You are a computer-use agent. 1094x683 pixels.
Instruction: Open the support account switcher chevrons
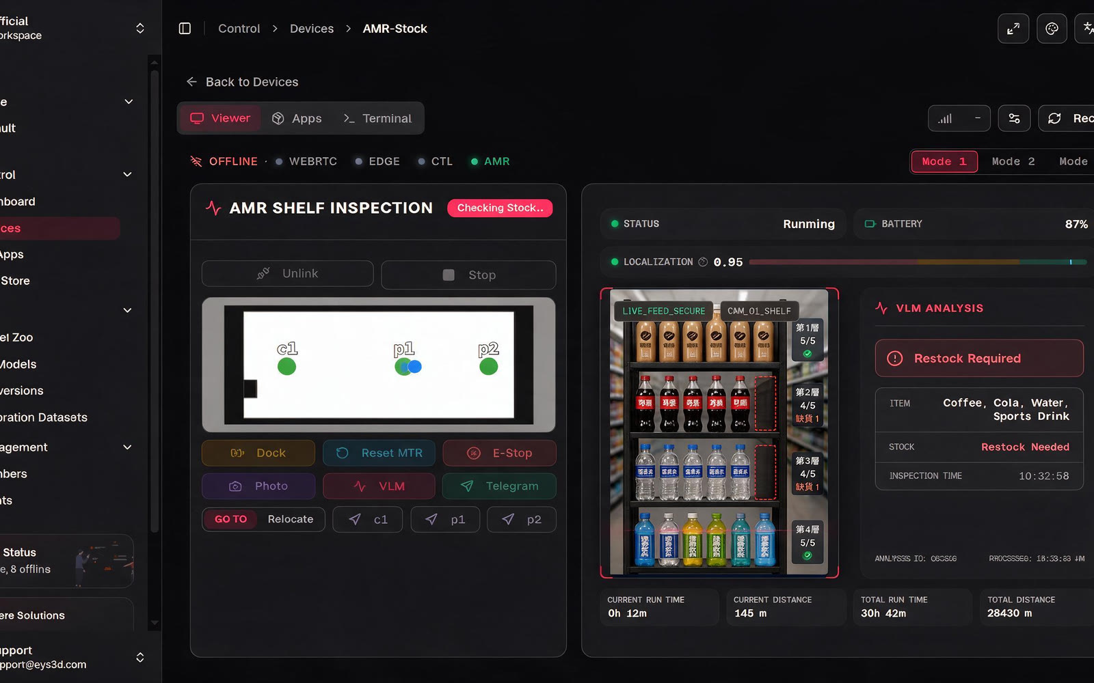click(x=140, y=657)
